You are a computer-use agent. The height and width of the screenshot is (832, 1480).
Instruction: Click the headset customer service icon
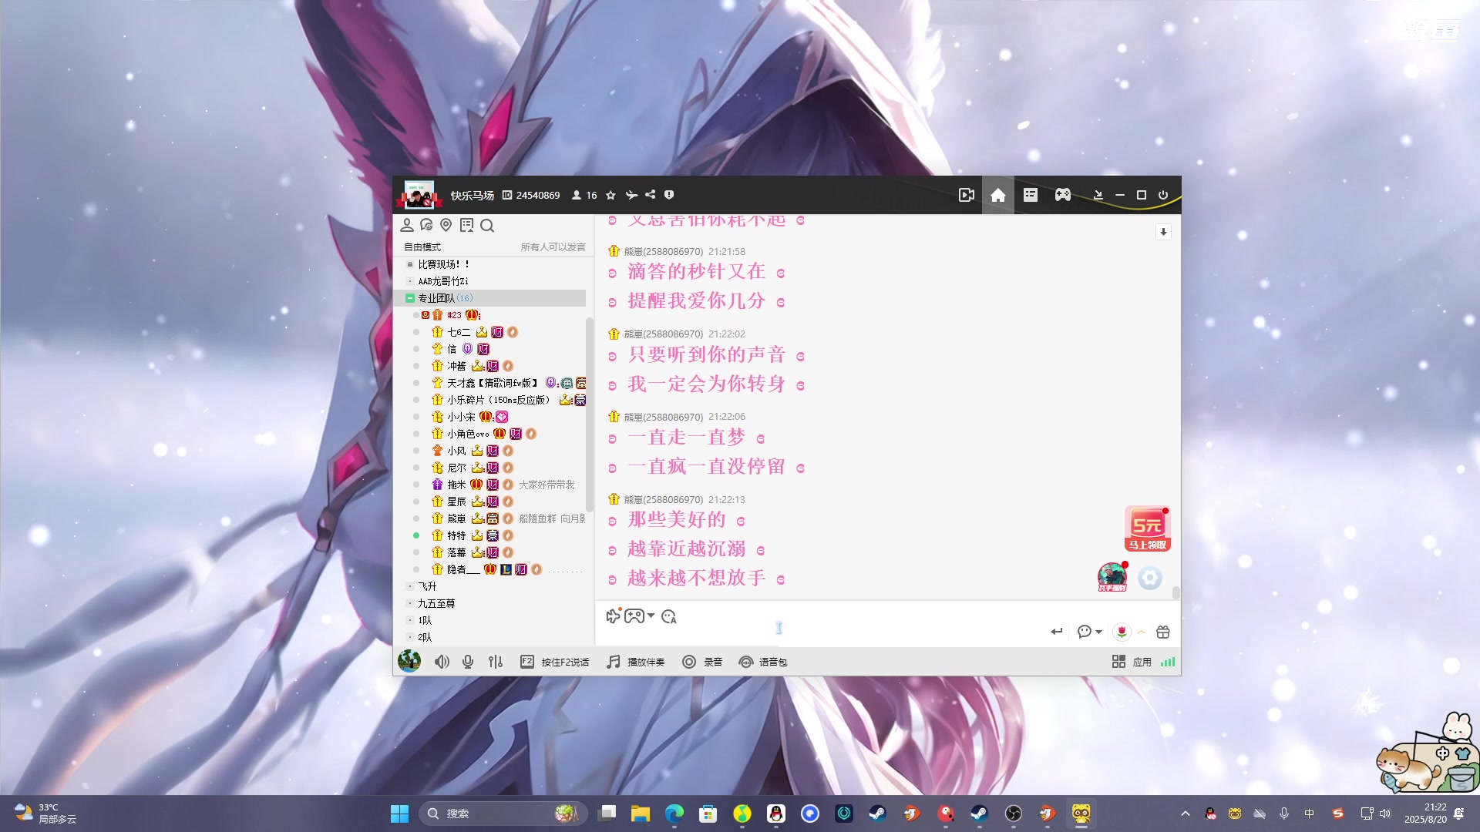[426, 225]
